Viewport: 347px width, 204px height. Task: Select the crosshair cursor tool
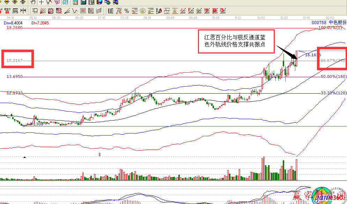coord(42,2)
